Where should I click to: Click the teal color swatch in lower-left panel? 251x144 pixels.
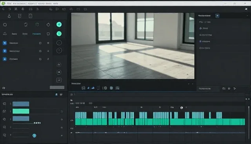coord(21,111)
